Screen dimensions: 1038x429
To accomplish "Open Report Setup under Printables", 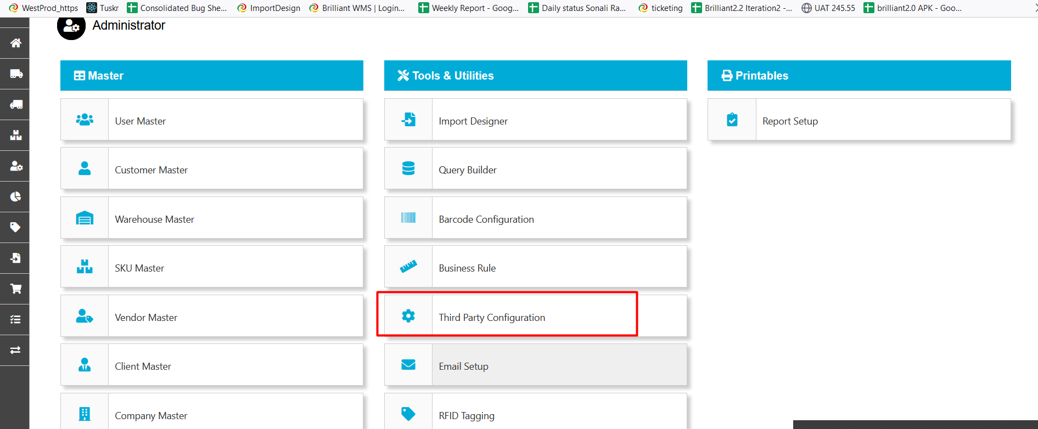I will 789,121.
